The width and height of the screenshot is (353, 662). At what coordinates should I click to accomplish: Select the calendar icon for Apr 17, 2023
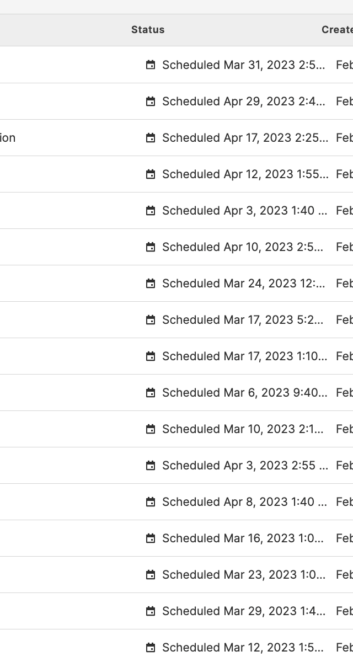151,138
